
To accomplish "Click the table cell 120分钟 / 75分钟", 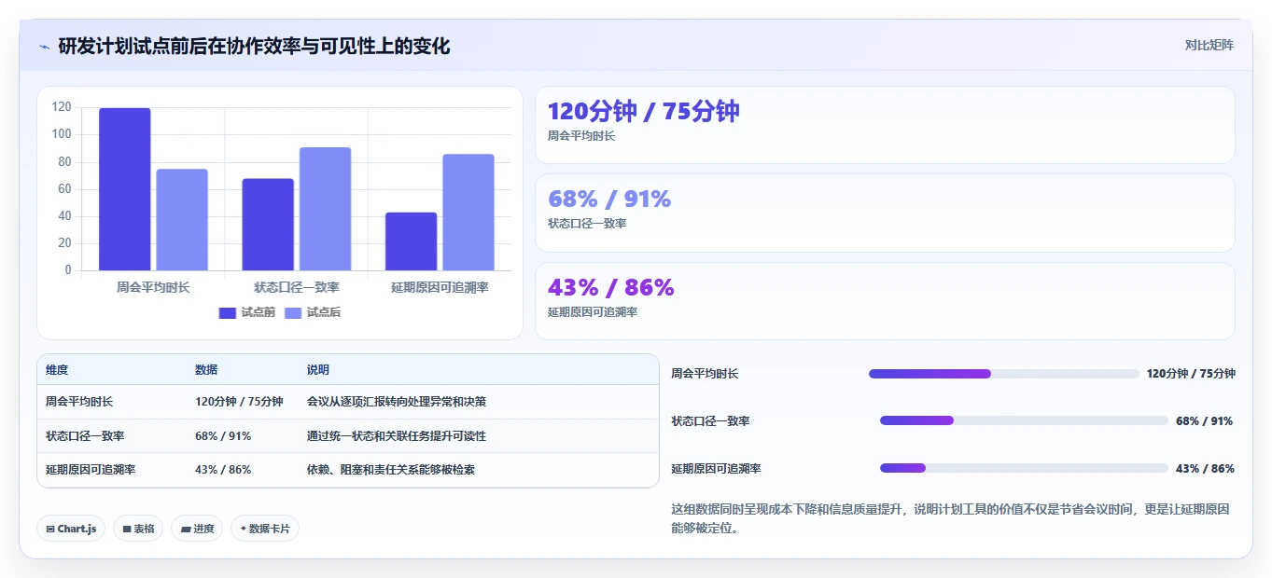I will 239,402.
